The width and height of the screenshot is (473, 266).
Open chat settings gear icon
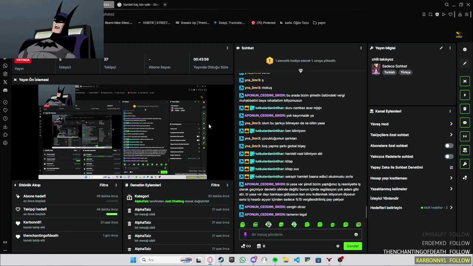pyautogui.click(x=338, y=246)
